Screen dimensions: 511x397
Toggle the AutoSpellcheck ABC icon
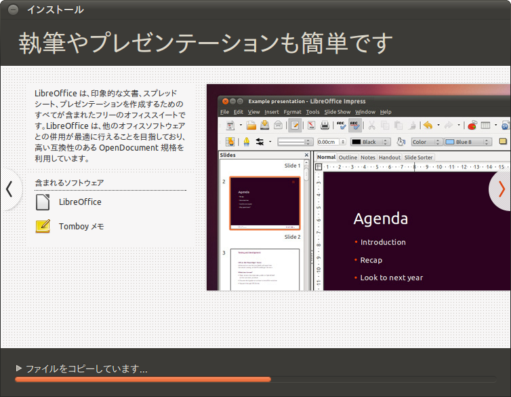[x=355, y=126]
